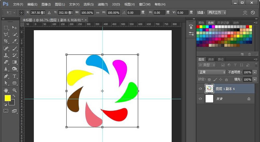260x142 pixels.
Task: Click the cancel transform icon
Action: tap(253, 12)
